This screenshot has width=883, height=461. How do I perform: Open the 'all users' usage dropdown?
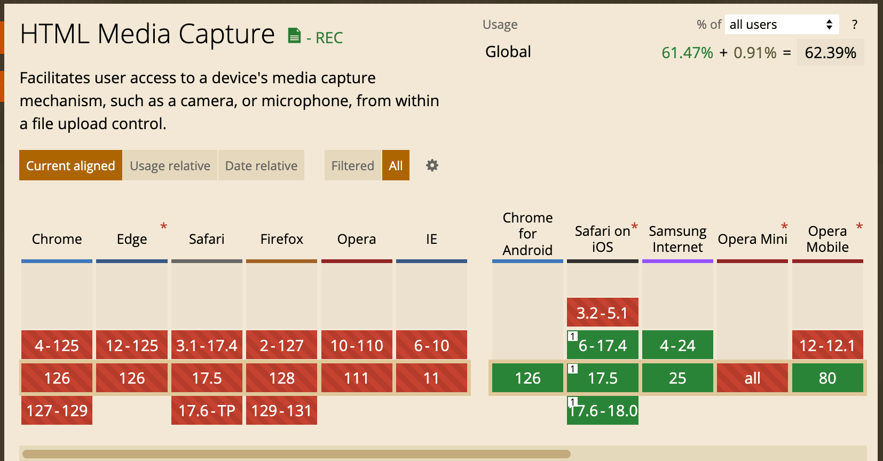tap(781, 25)
